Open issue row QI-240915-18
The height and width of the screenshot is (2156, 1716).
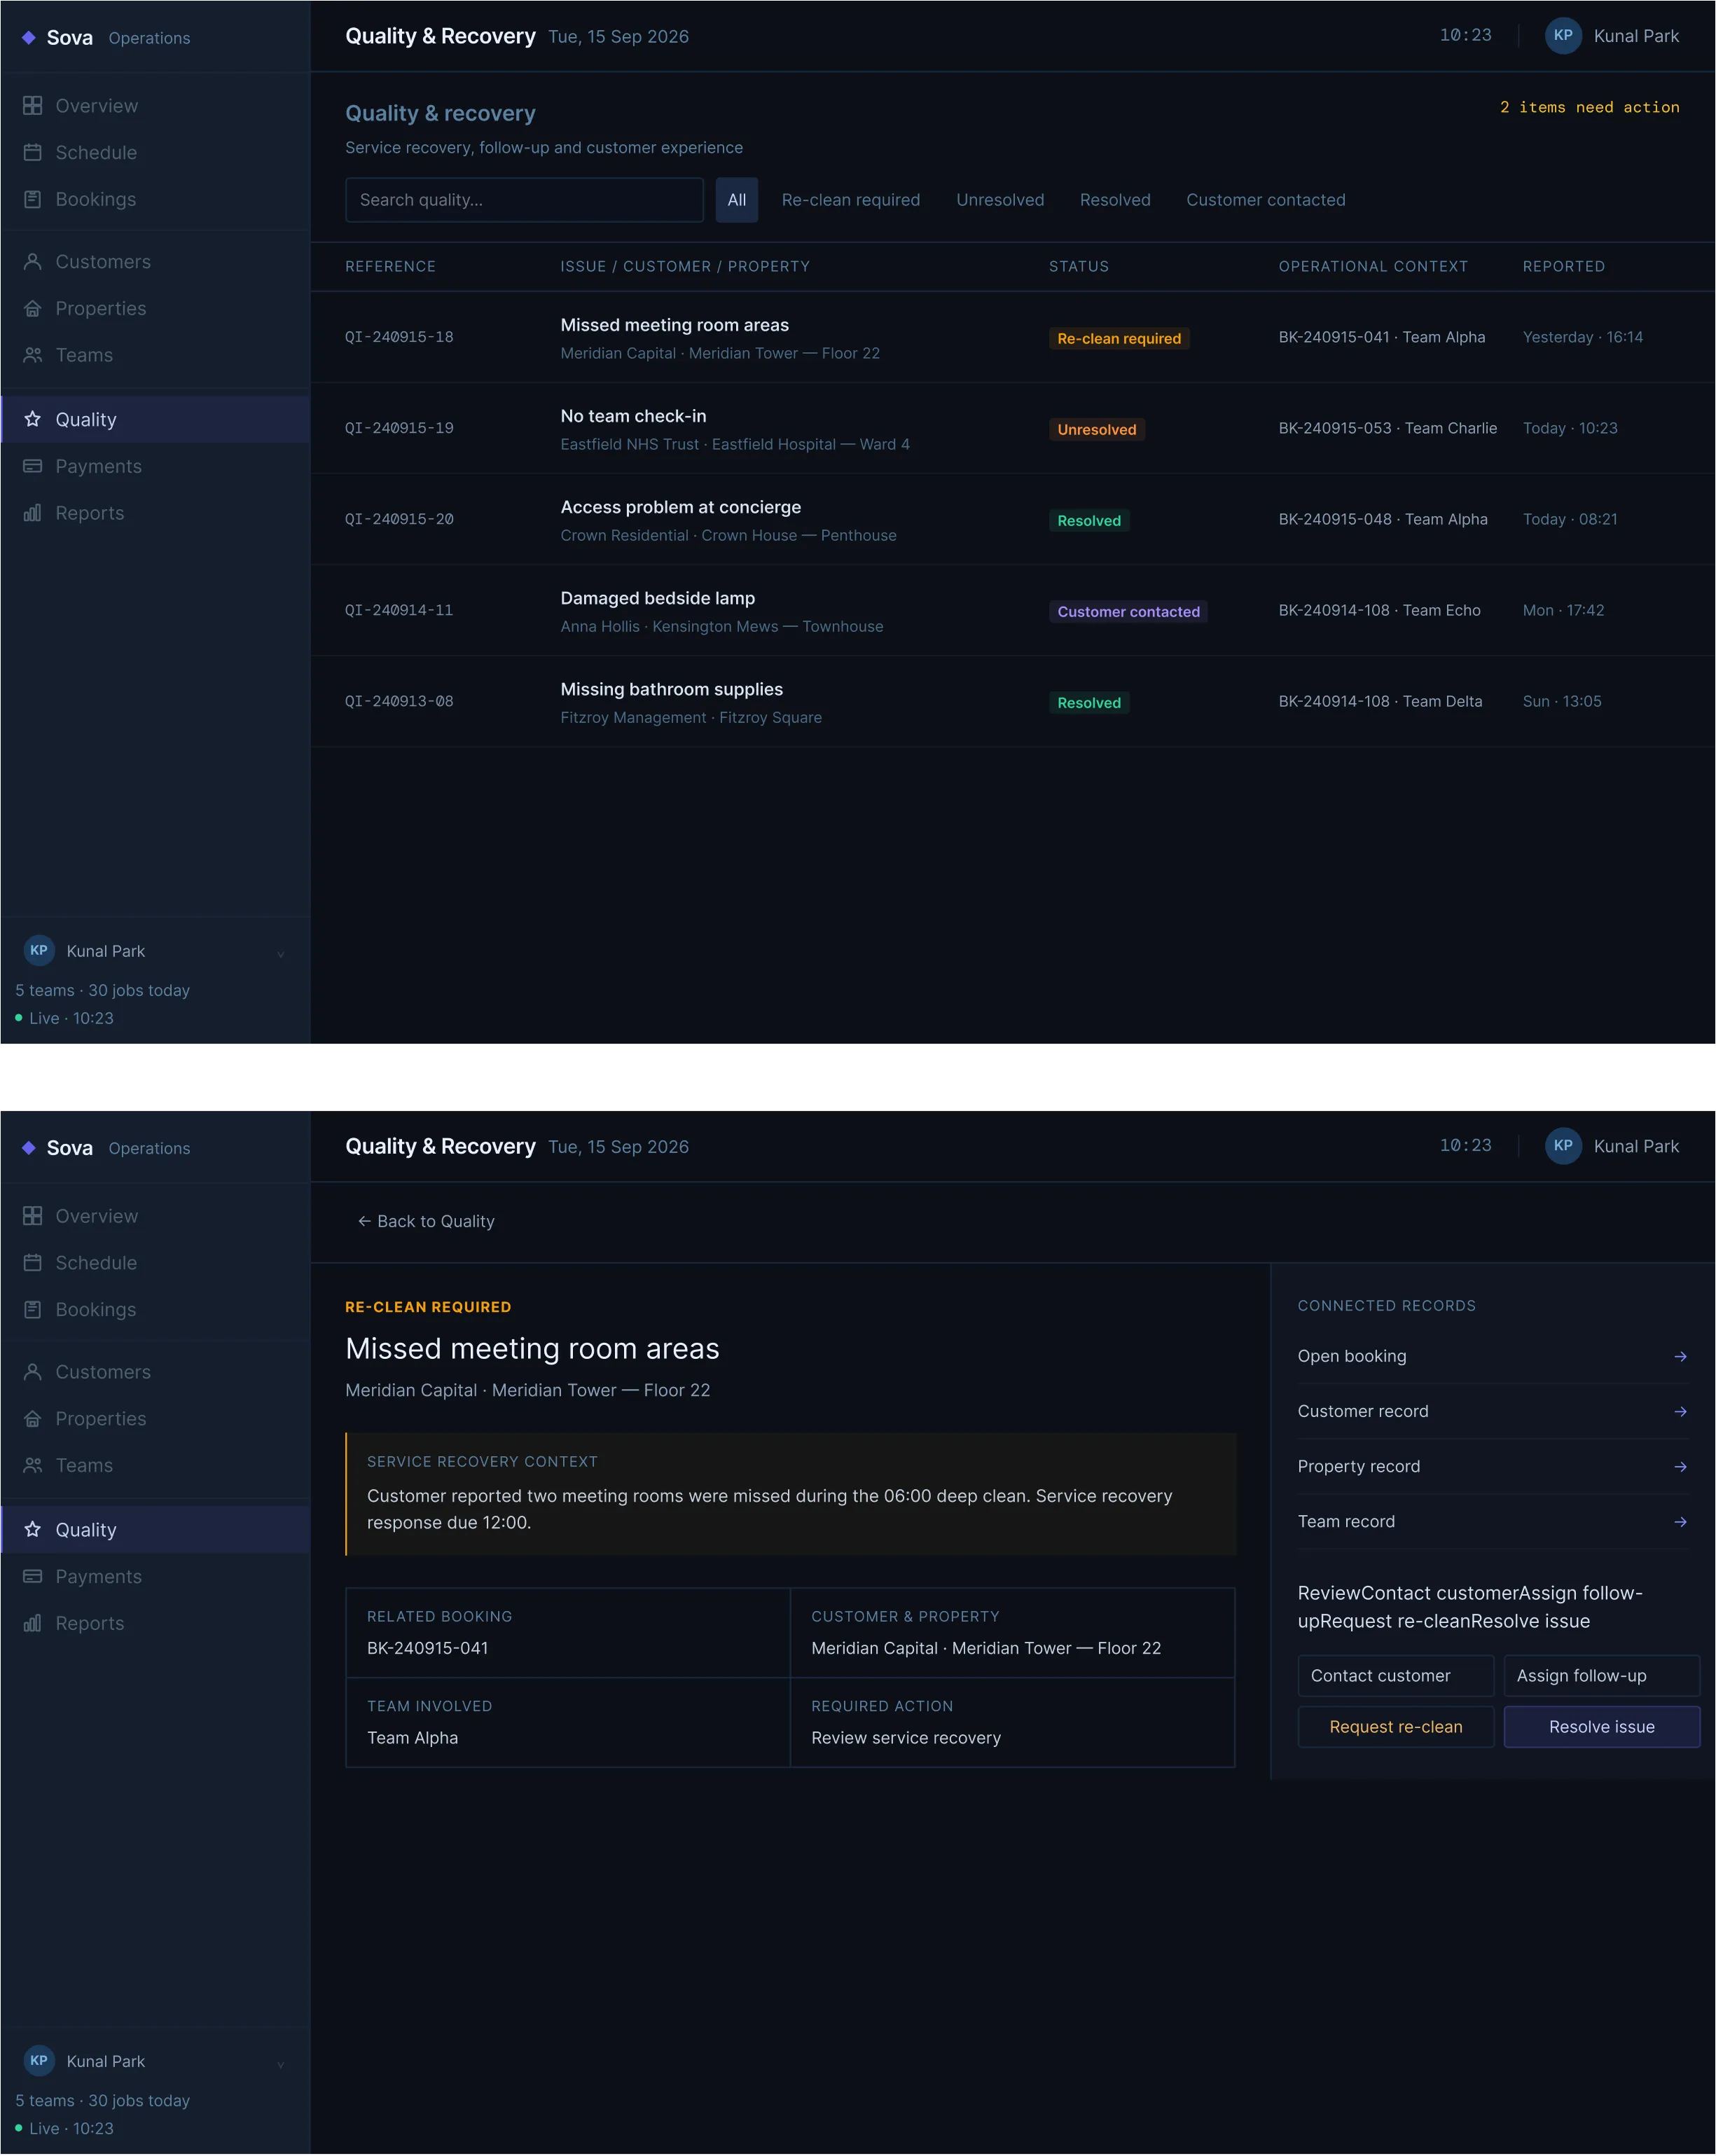pyautogui.click(x=1012, y=338)
